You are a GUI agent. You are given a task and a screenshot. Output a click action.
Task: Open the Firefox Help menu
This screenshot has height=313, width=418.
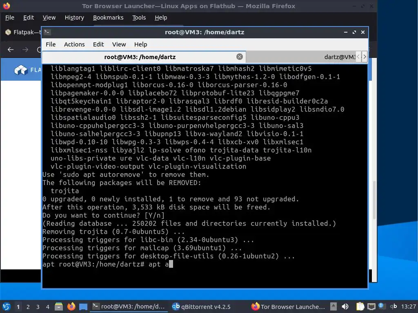tap(161, 18)
